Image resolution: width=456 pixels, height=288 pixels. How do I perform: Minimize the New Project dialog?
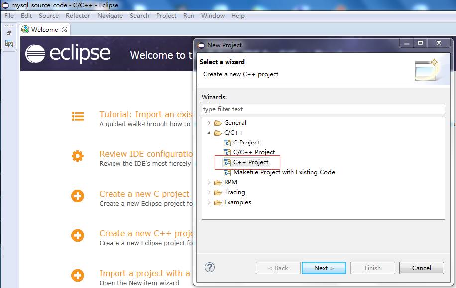coord(407,43)
